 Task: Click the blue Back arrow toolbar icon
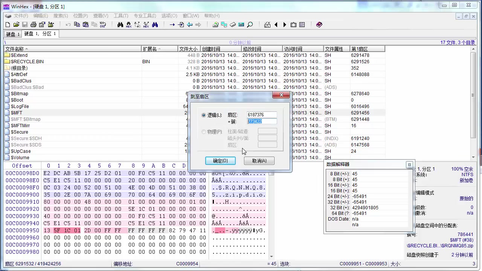tap(189, 25)
